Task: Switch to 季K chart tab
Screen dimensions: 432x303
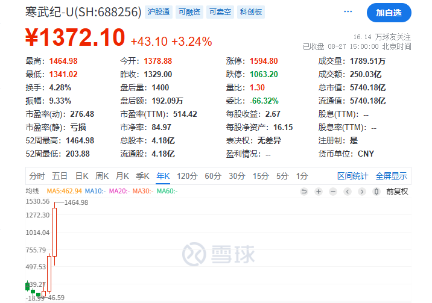Action: point(142,176)
